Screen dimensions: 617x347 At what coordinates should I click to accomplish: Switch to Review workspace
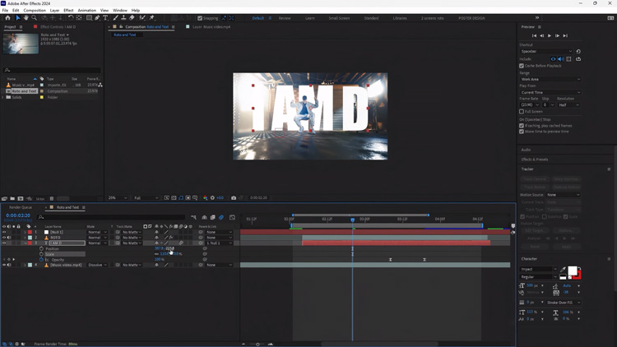coord(285,18)
